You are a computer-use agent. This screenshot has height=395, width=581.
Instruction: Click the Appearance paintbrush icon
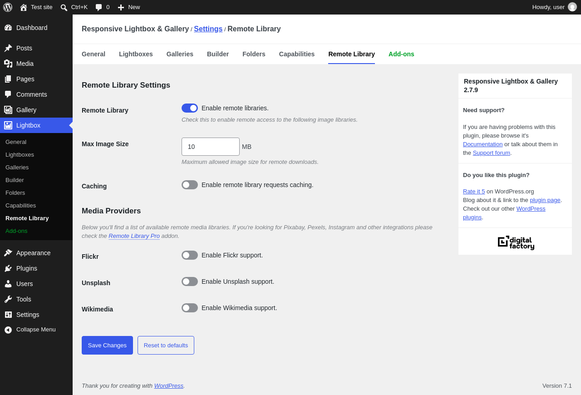coord(8,253)
